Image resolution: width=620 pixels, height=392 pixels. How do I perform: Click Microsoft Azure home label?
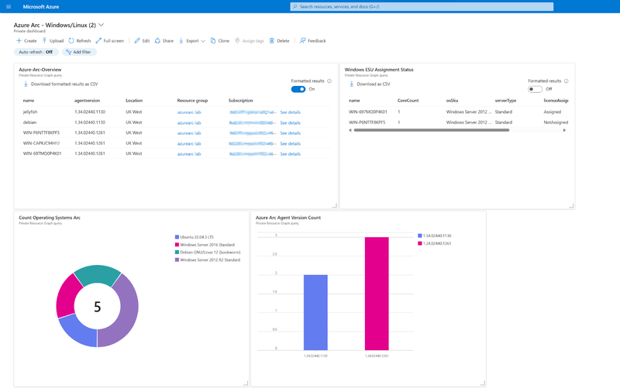41,7
